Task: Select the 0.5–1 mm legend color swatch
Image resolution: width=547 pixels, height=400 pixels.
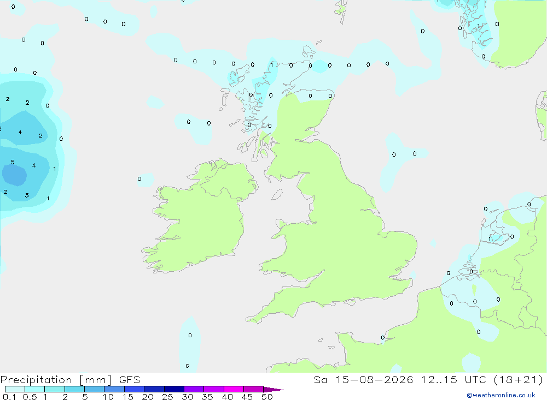Action: tap(34, 389)
